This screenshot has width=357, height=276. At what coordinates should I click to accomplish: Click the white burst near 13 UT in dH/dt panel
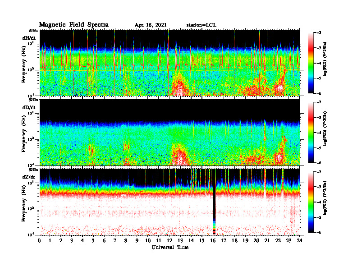pos(180,90)
